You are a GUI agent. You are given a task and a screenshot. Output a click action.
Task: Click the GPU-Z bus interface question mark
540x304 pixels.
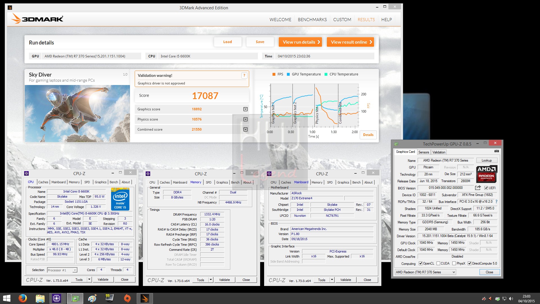tap(496, 202)
